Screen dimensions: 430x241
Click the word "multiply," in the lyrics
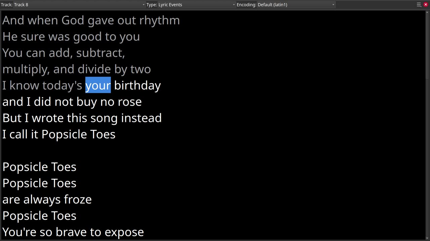click(26, 69)
